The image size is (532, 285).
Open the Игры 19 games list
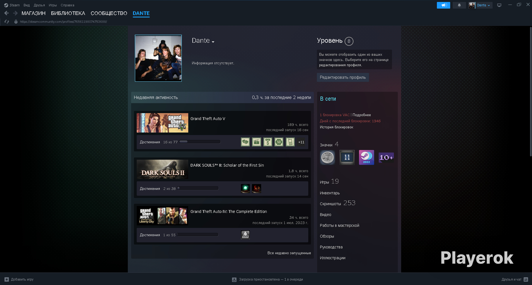coord(329,182)
